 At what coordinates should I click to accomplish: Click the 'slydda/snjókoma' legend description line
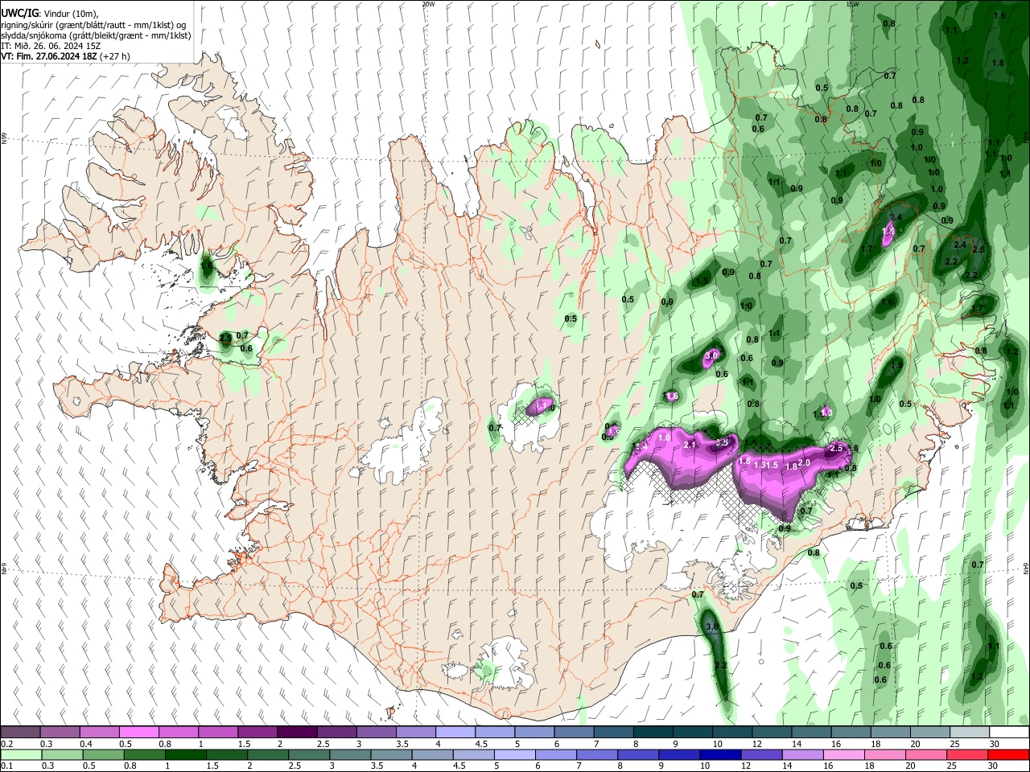click(96, 35)
